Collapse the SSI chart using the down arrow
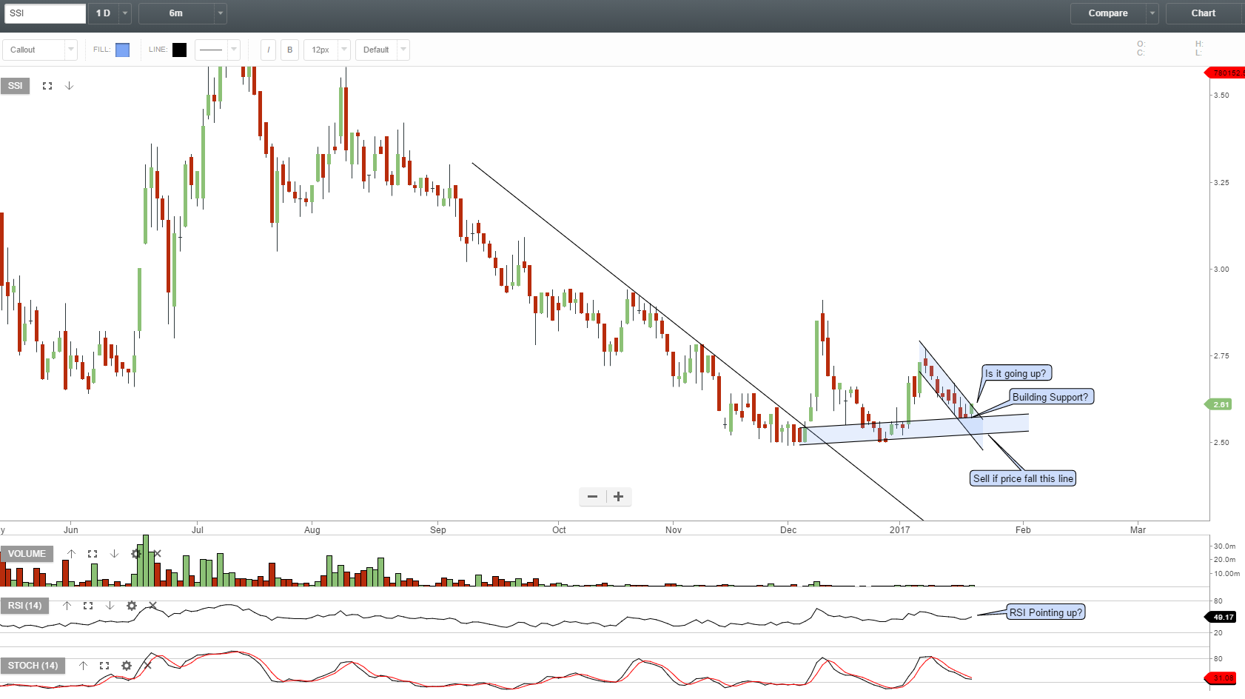This screenshot has height=699, width=1245. pos(69,85)
